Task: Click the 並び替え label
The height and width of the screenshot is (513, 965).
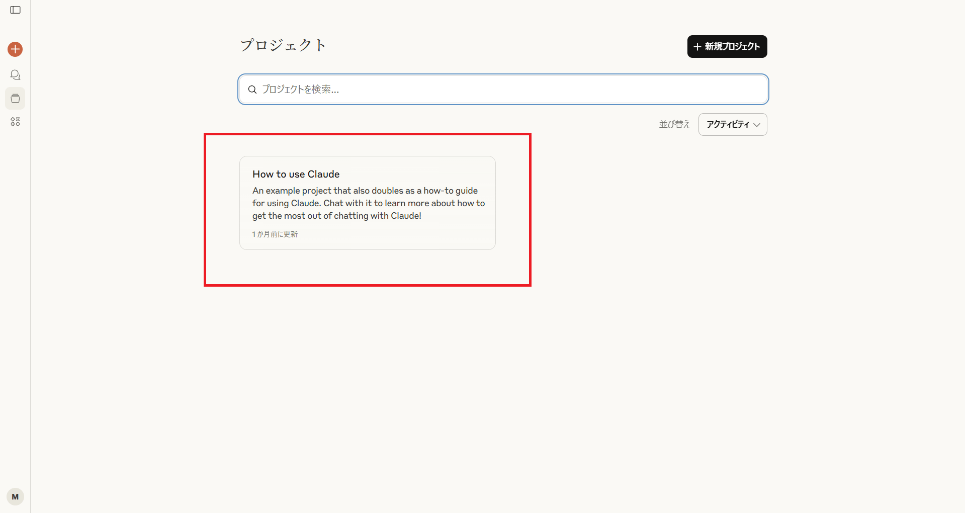Action: [674, 125]
